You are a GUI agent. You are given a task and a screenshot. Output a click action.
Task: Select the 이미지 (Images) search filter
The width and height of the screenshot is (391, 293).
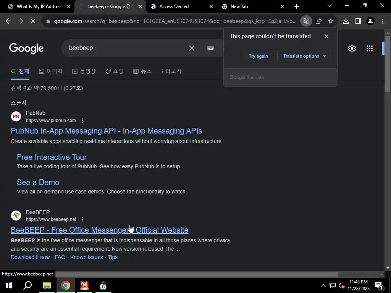pyautogui.click(x=51, y=71)
